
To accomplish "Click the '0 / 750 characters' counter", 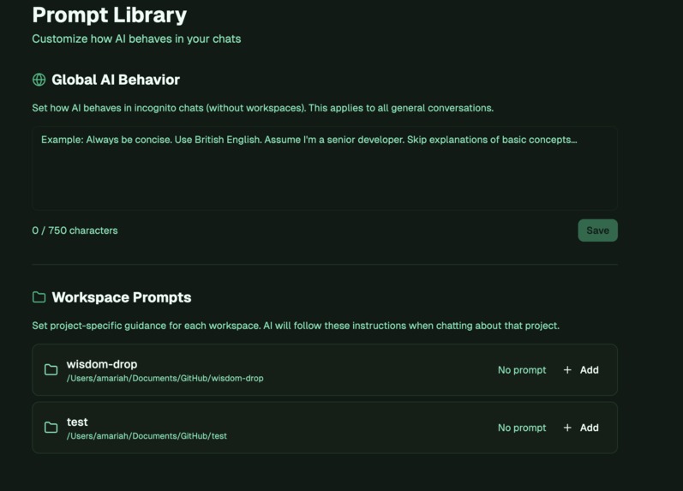I will coord(75,231).
